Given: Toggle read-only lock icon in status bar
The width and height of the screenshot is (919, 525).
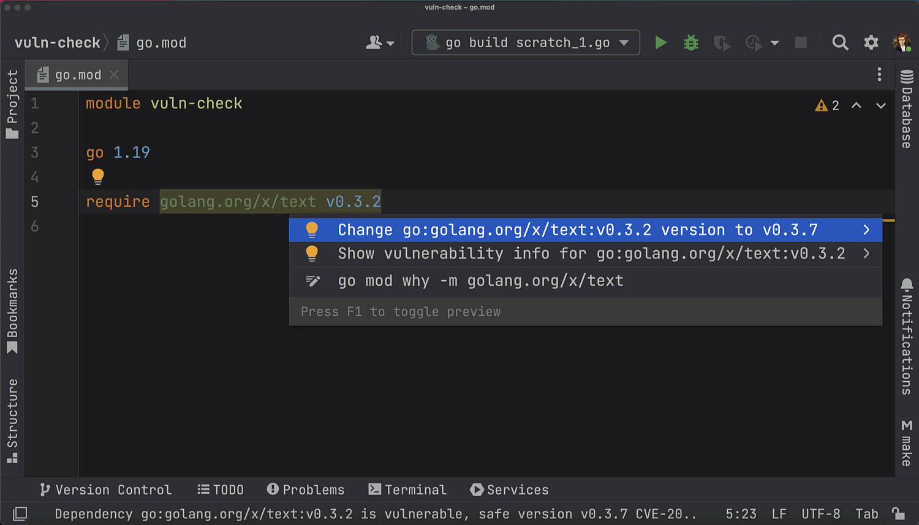Looking at the screenshot, I should coord(898,514).
